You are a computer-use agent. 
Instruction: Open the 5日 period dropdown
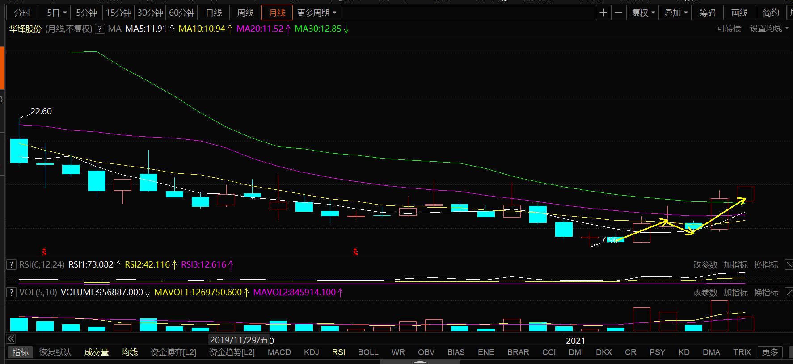55,13
